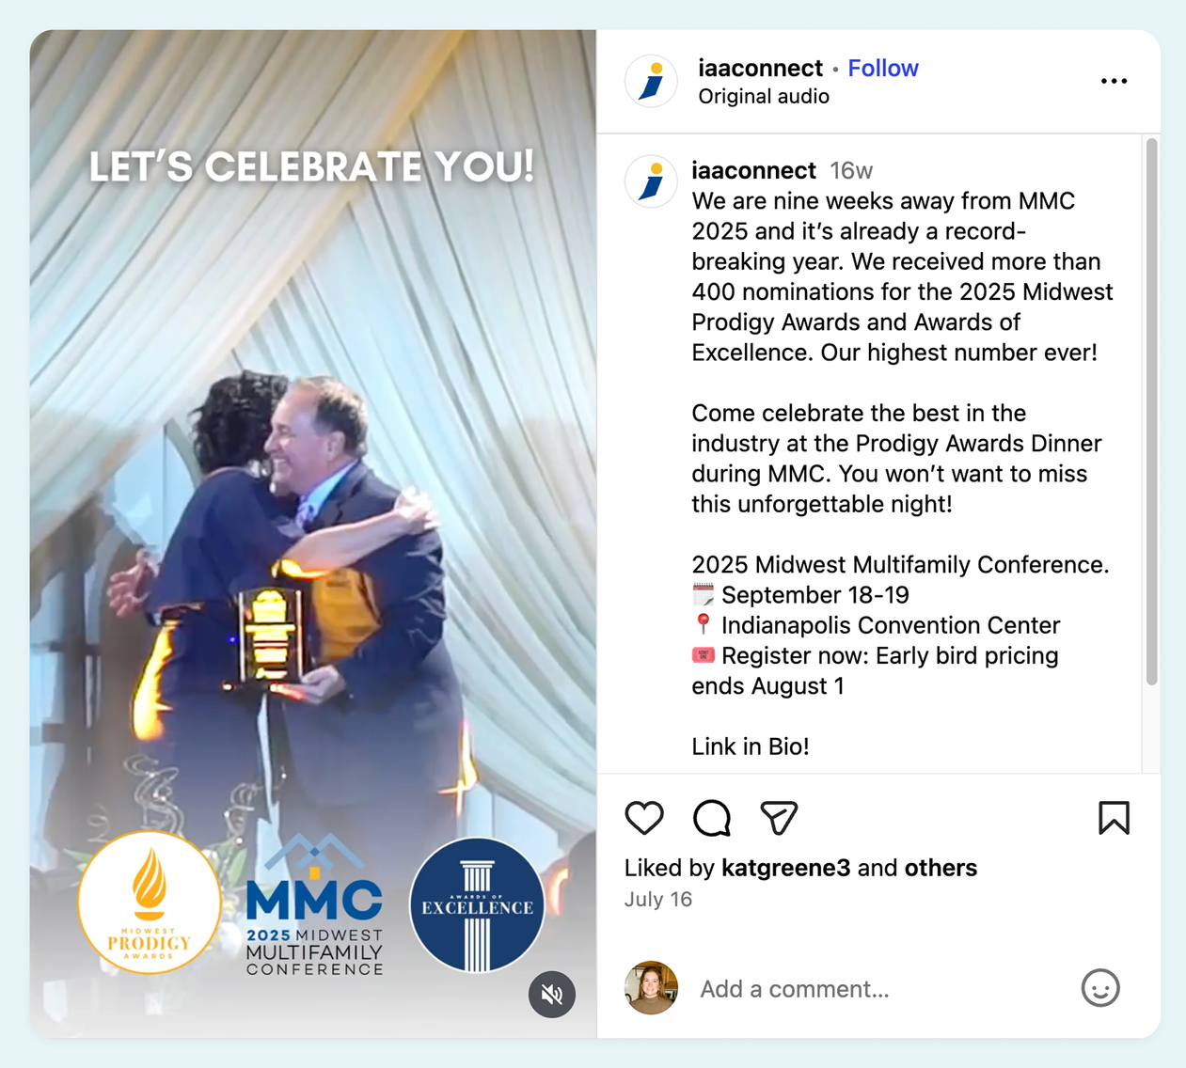This screenshot has width=1186, height=1068.
Task: Open the iaaconnect avatar beside the caption
Action: [652, 181]
